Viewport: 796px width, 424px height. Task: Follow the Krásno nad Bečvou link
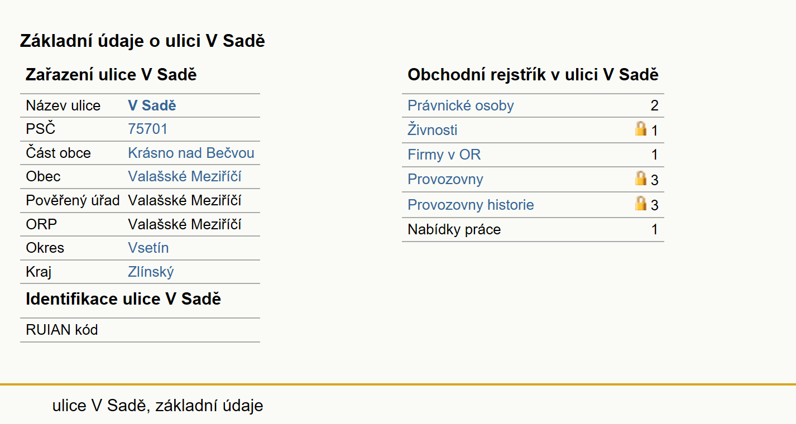191,153
